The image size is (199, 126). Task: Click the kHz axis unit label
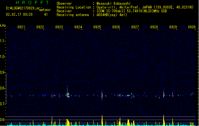tap(3, 26)
